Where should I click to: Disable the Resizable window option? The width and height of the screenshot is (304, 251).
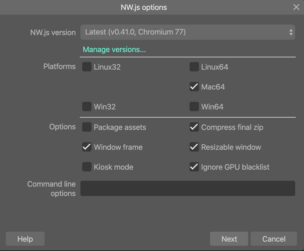(x=194, y=147)
